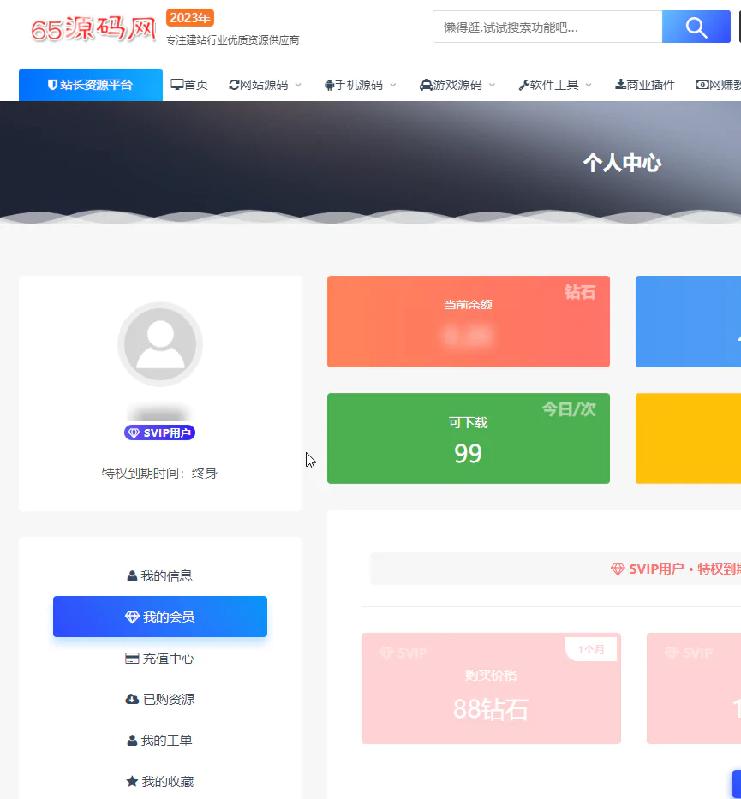Image resolution: width=741 pixels, height=799 pixels.
Task: Click the monitor icon beside 首页
Action: pos(176,85)
